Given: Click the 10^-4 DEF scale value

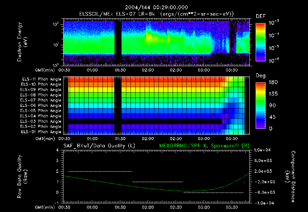Looking at the screenshot, I should pyautogui.click(x=274, y=35).
